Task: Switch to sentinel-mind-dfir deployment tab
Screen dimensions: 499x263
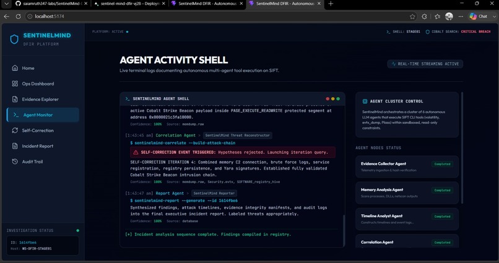Action: [x=130, y=4]
